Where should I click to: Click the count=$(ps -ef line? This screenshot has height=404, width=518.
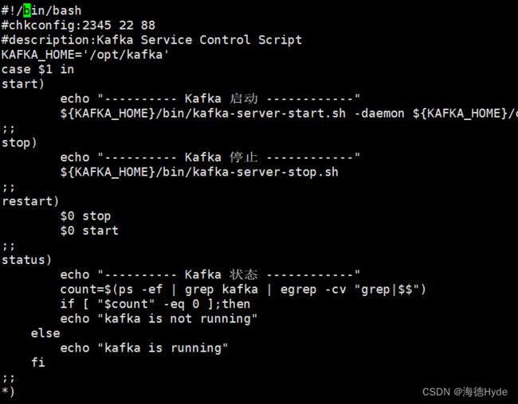243,289
